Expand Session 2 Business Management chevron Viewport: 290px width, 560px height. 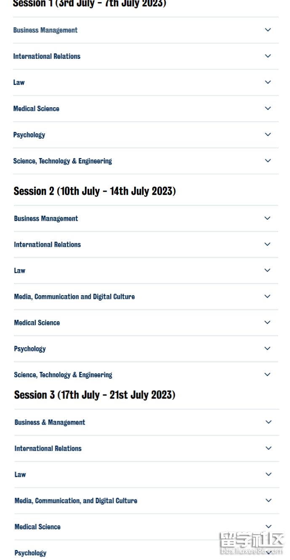267,218
